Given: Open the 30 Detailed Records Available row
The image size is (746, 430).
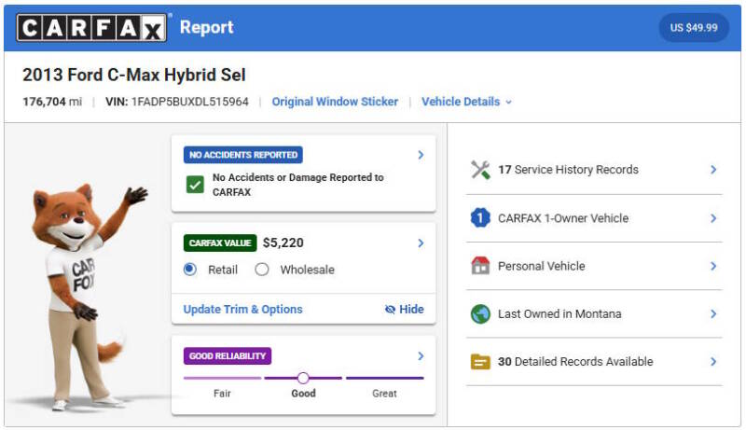Looking at the screenshot, I should 594,362.
